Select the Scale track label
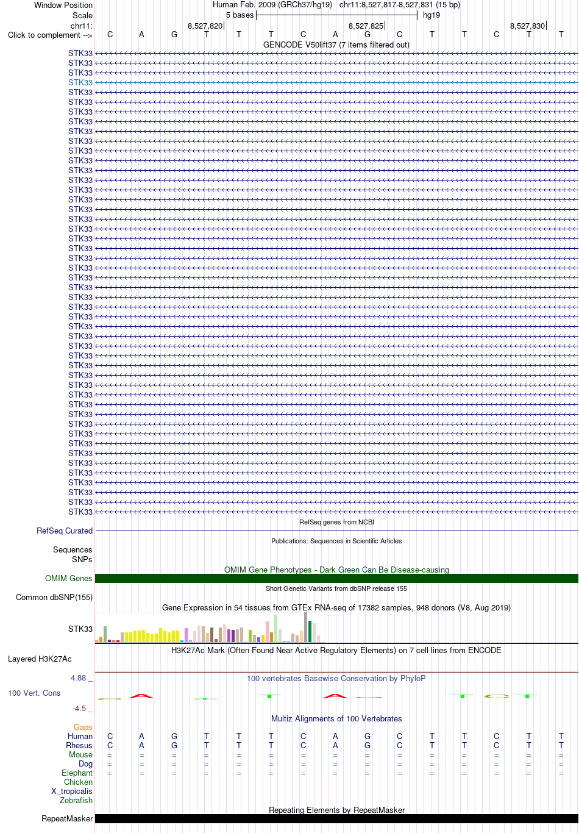The image size is (579, 833). coord(83,15)
